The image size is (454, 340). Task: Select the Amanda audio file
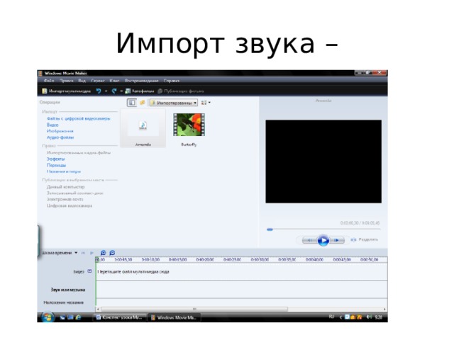point(143,129)
